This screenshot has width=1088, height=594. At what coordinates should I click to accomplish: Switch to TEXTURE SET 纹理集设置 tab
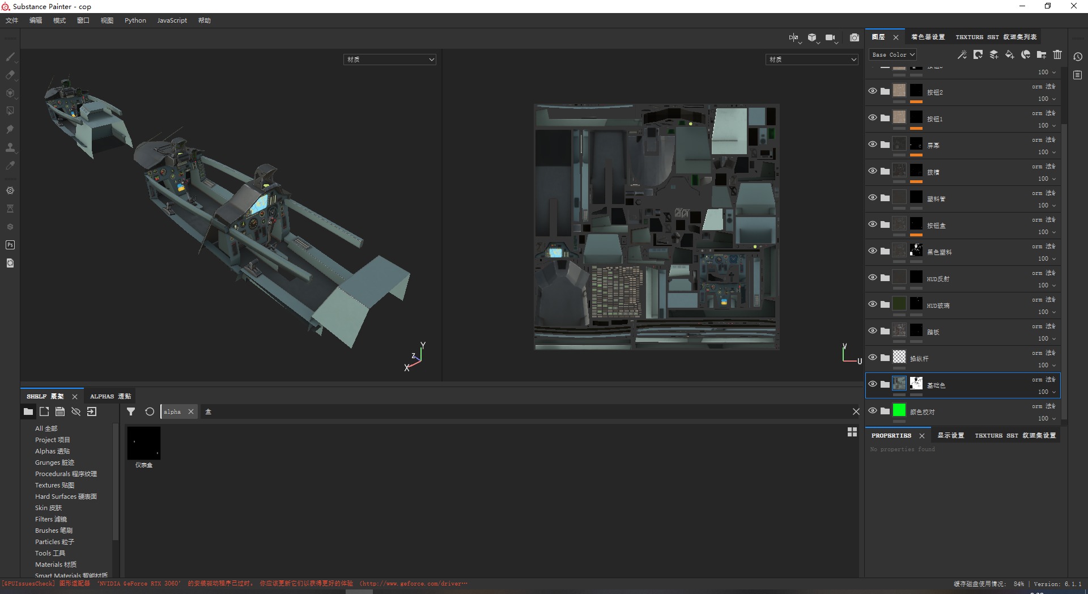click(1015, 435)
